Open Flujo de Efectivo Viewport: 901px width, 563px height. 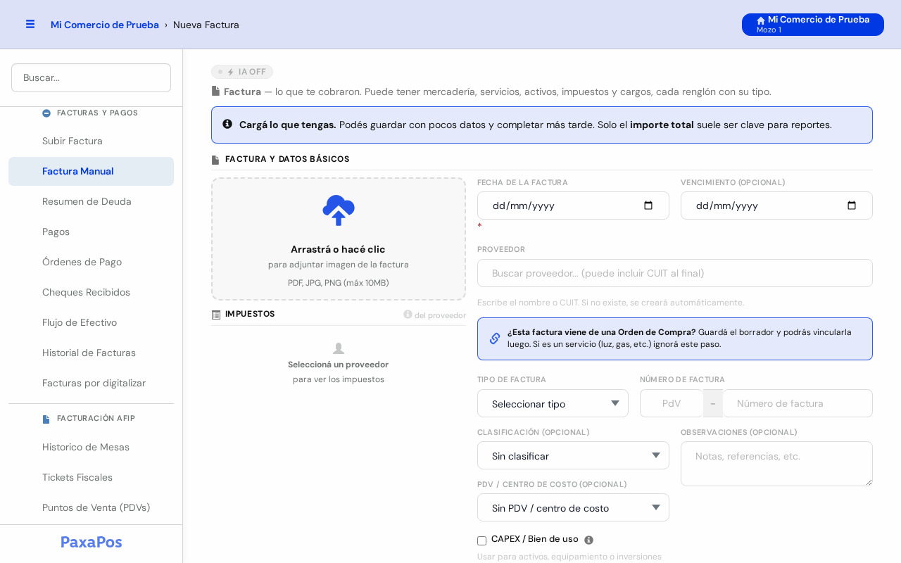coord(91,322)
